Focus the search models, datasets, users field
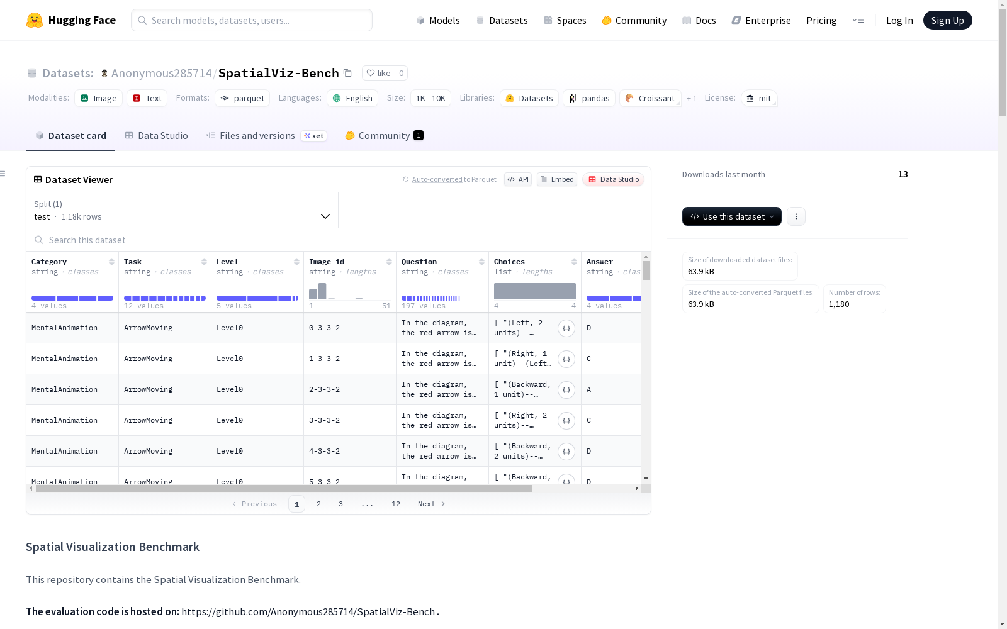Viewport: 1007px width, 629px height. (252, 20)
